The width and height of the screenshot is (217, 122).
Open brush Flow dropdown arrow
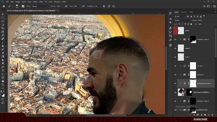tap(79, 6)
